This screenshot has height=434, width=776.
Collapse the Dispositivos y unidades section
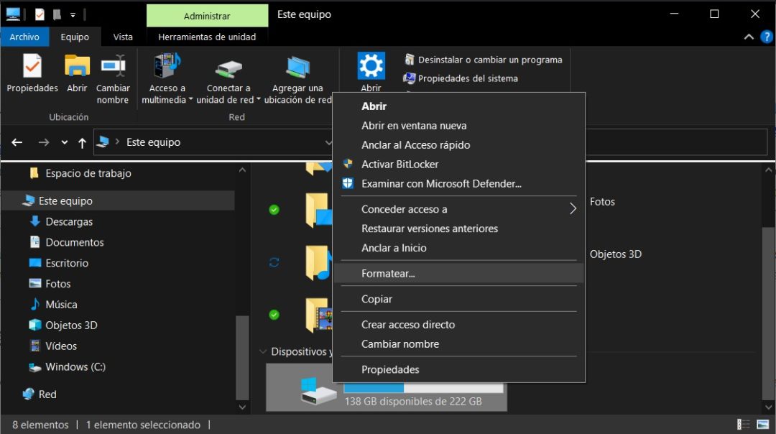[262, 351]
